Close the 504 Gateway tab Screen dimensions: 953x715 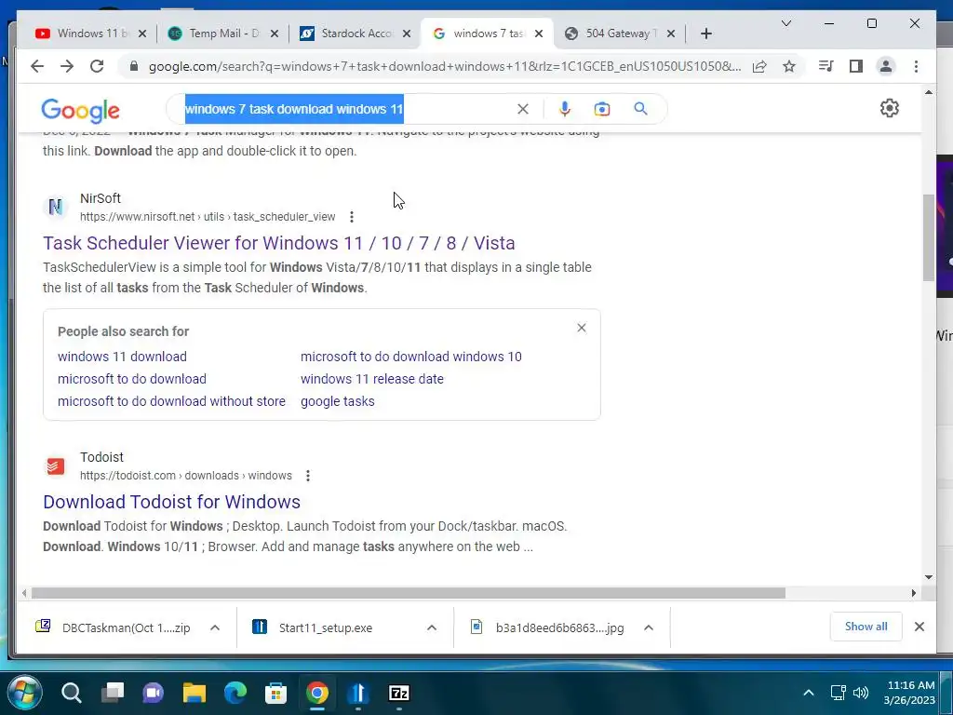tap(671, 34)
